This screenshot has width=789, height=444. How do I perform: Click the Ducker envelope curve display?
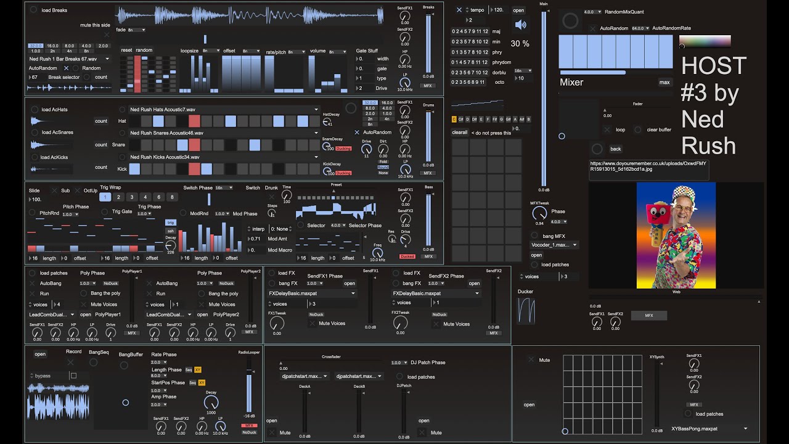click(527, 310)
